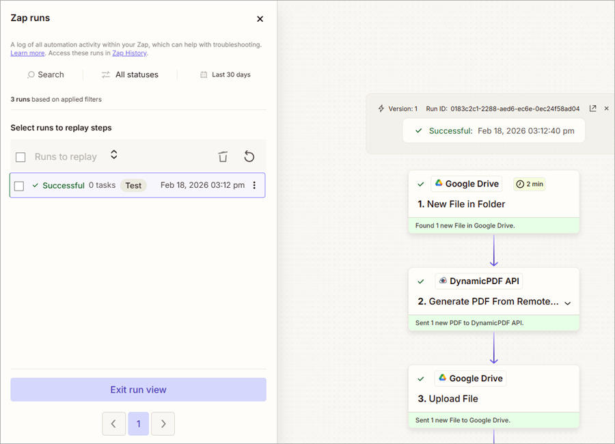Open run in new window icon
Image resolution: width=615 pixels, height=444 pixels.
pyautogui.click(x=592, y=109)
